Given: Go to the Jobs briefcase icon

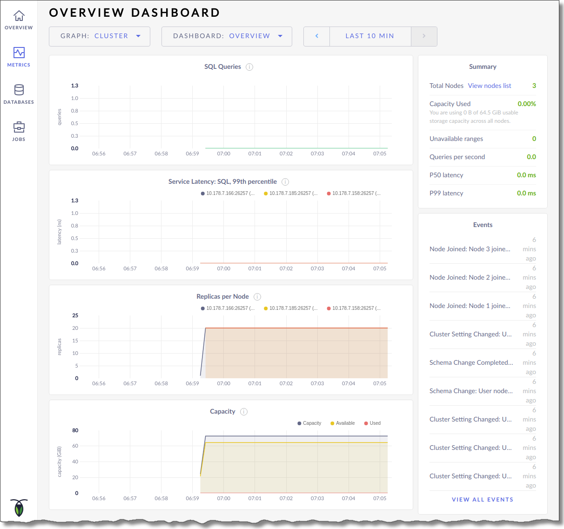Looking at the screenshot, I should [x=19, y=127].
